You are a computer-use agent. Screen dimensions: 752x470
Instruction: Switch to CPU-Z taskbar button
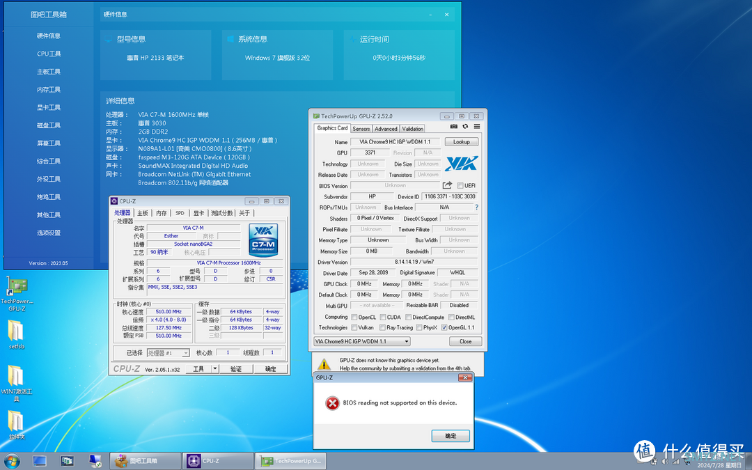click(x=218, y=461)
